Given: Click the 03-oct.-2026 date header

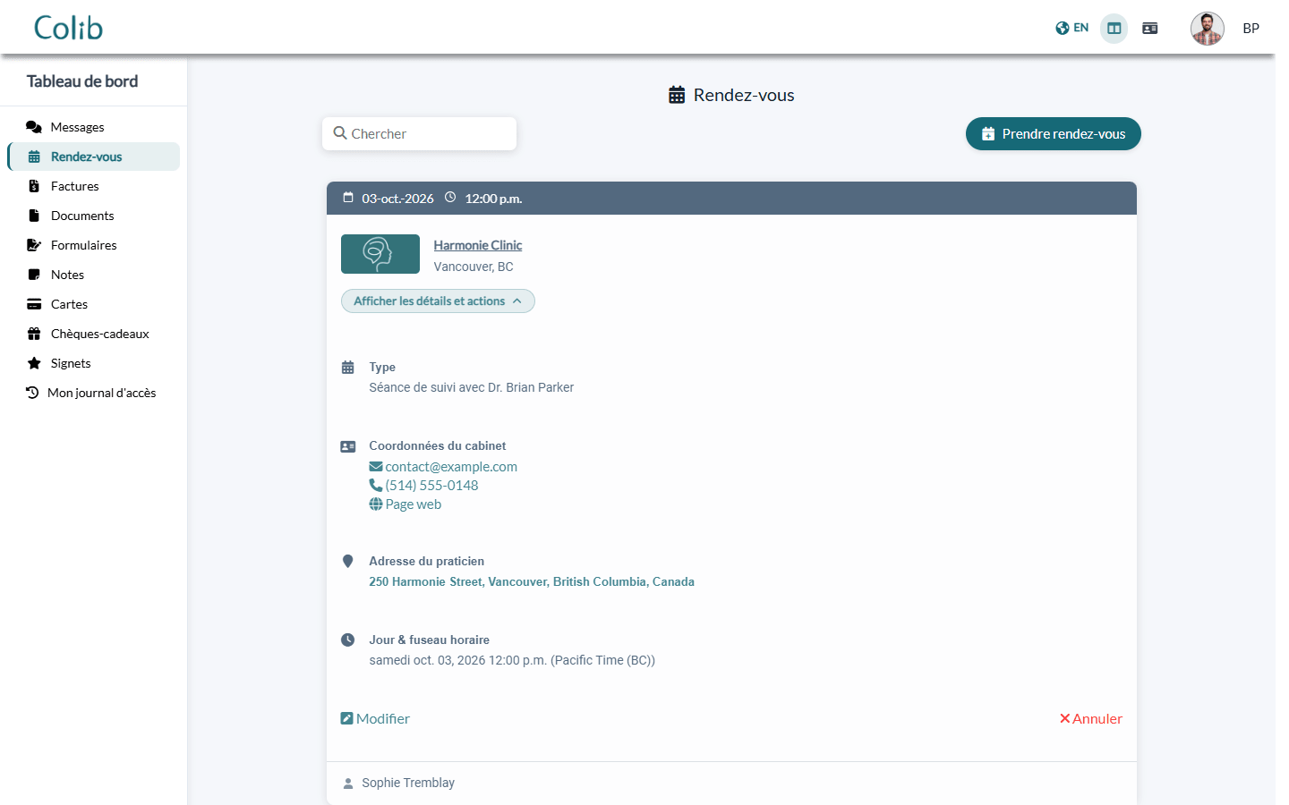Looking at the screenshot, I should coord(397,199).
